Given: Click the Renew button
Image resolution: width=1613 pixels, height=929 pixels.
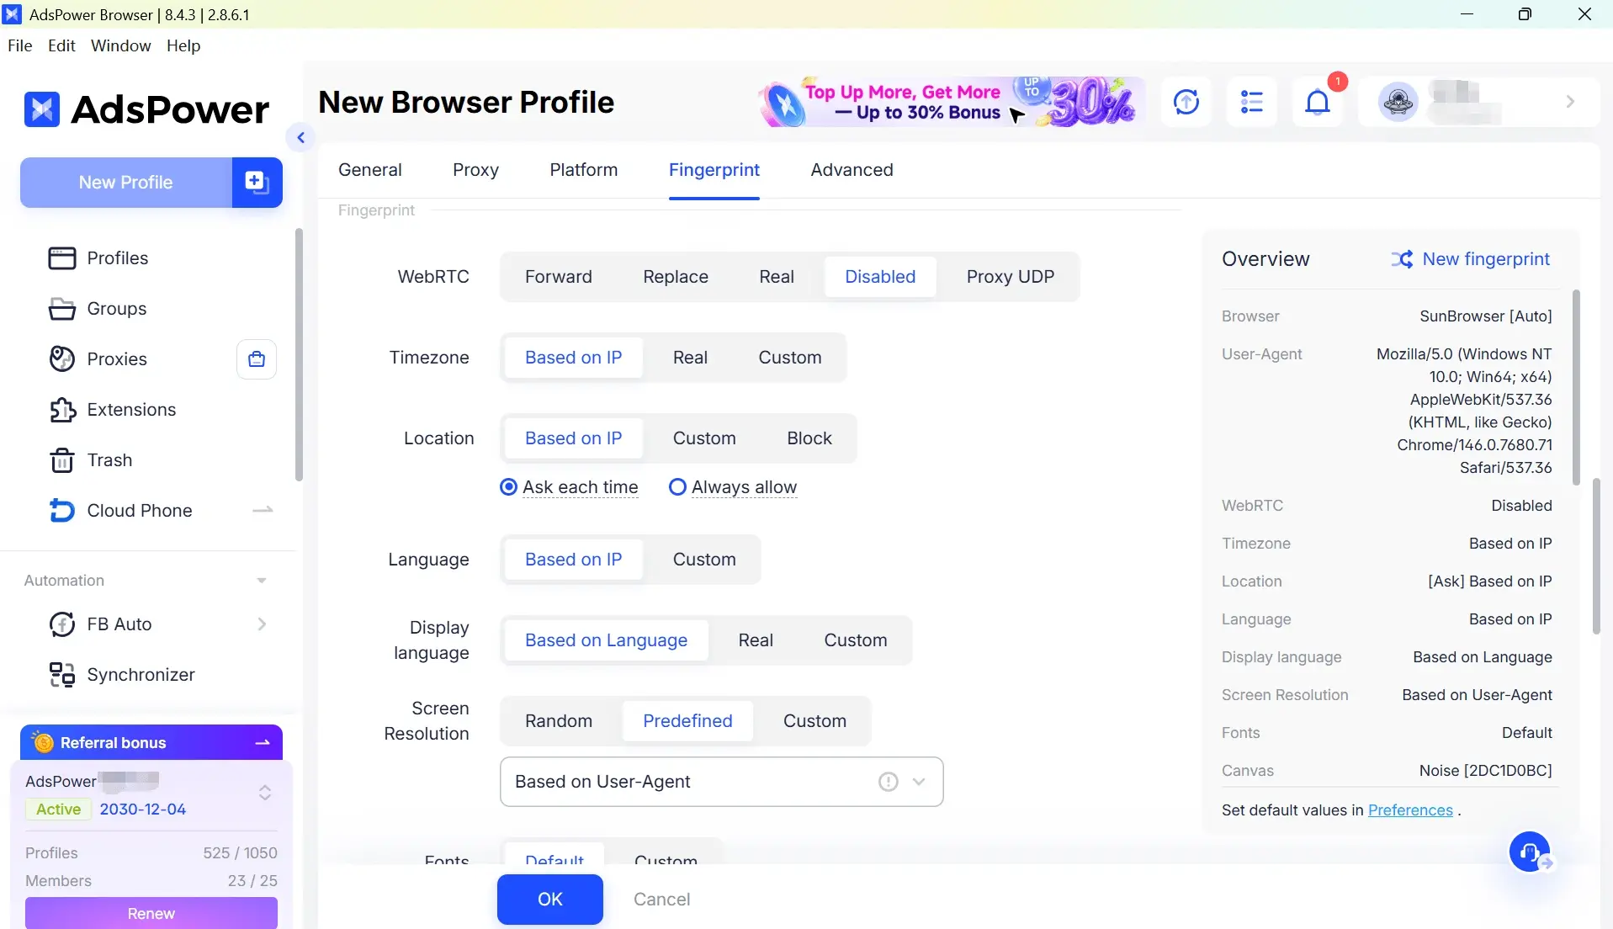Looking at the screenshot, I should tap(151, 913).
